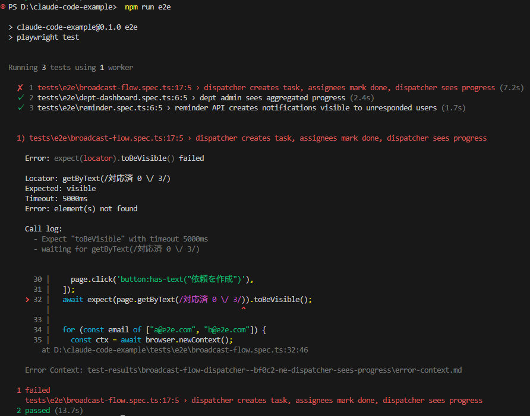Click line 34 code 'for (const email of'
This screenshot has height=416, width=530.
164,330
